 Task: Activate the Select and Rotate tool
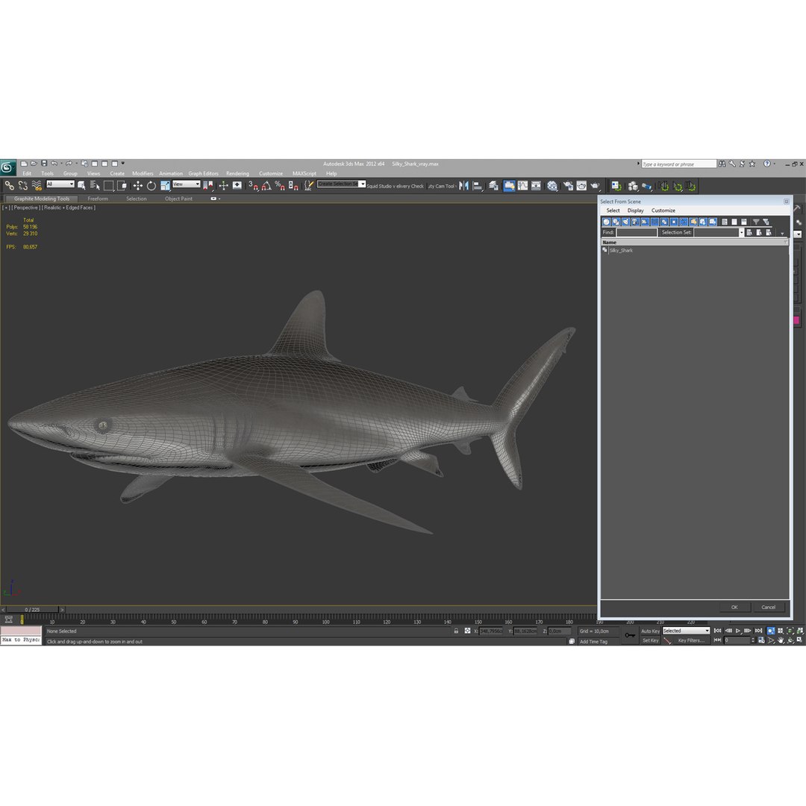pos(151,186)
